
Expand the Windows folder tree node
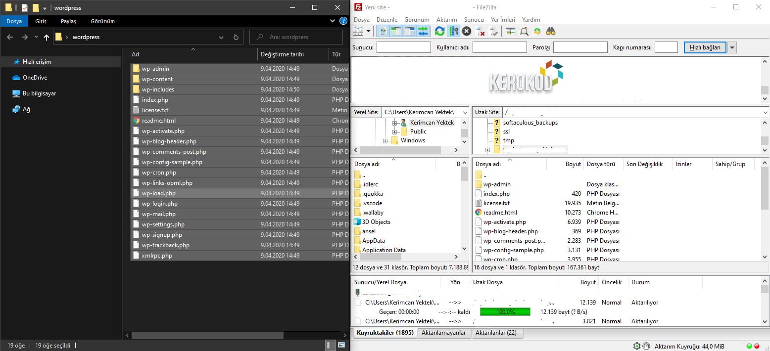tap(385, 141)
